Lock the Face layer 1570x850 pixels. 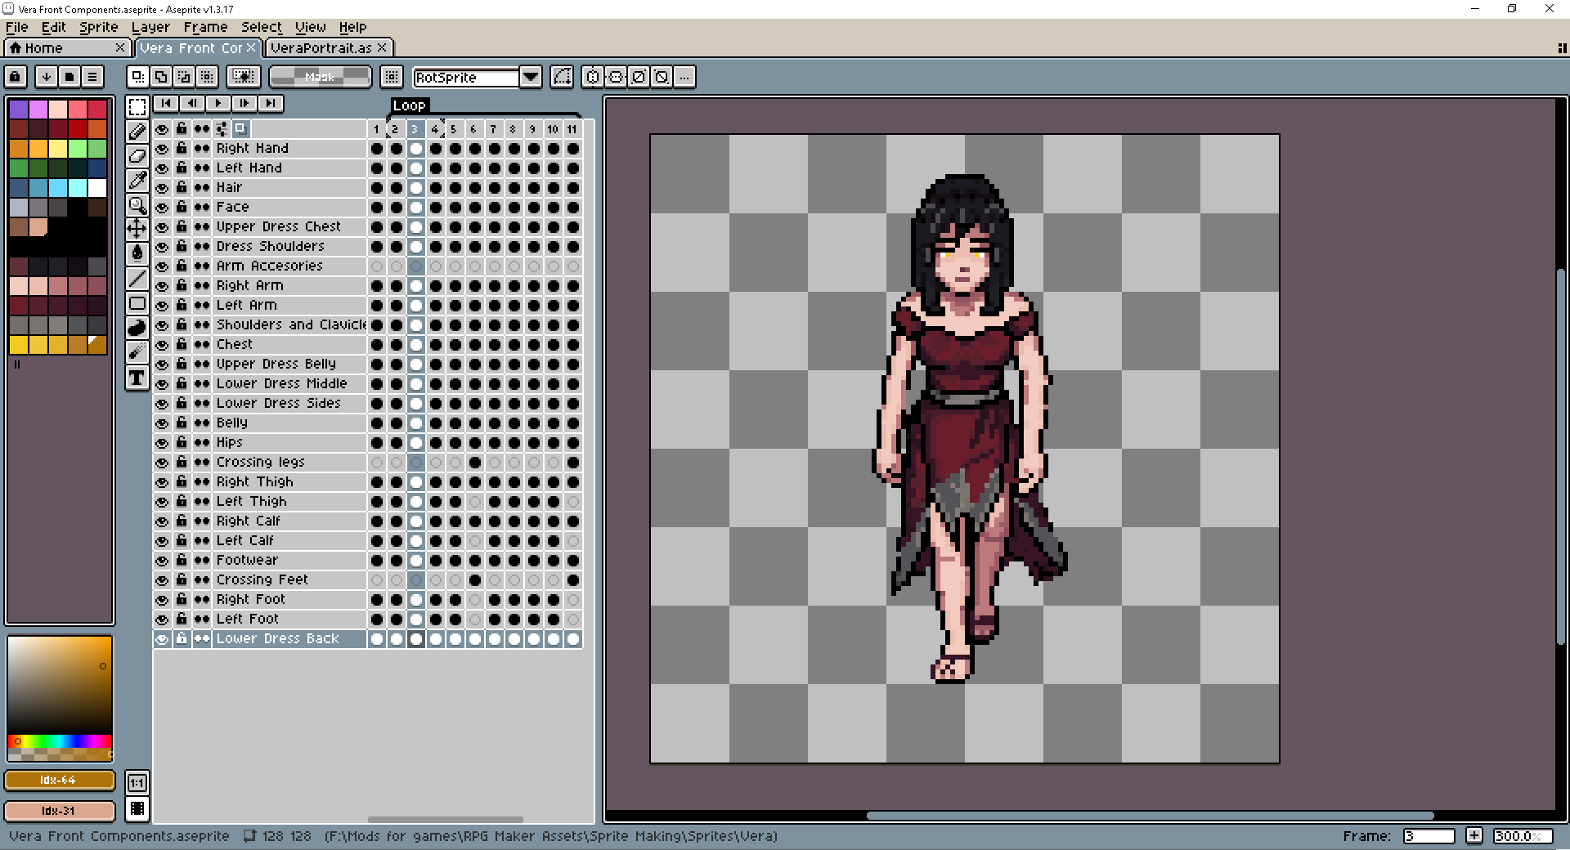[x=182, y=208]
